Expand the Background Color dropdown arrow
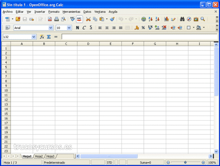 pyautogui.click(x=204, y=28)
